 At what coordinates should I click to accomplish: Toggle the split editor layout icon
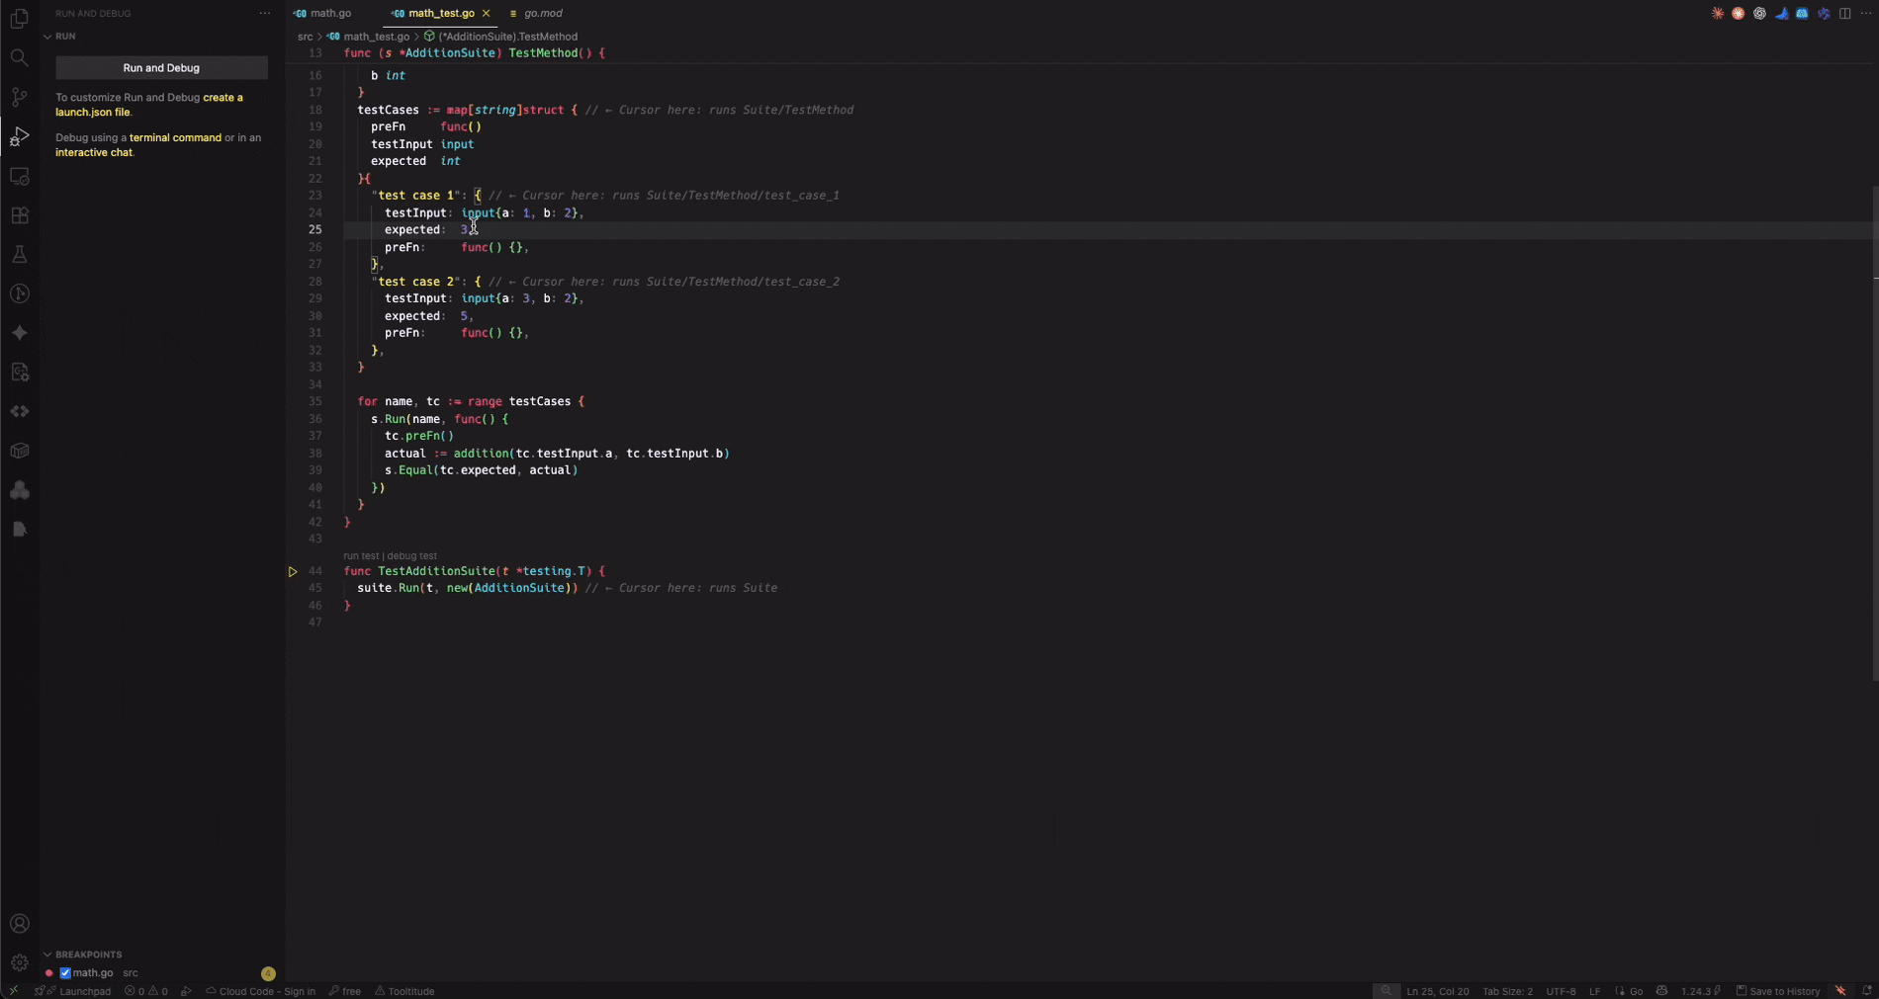coord(1845,13)
